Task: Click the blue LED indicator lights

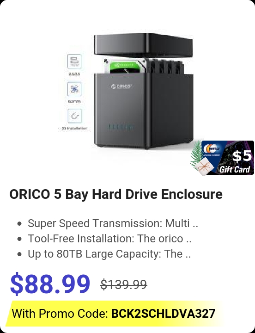Action: (121, 127)
